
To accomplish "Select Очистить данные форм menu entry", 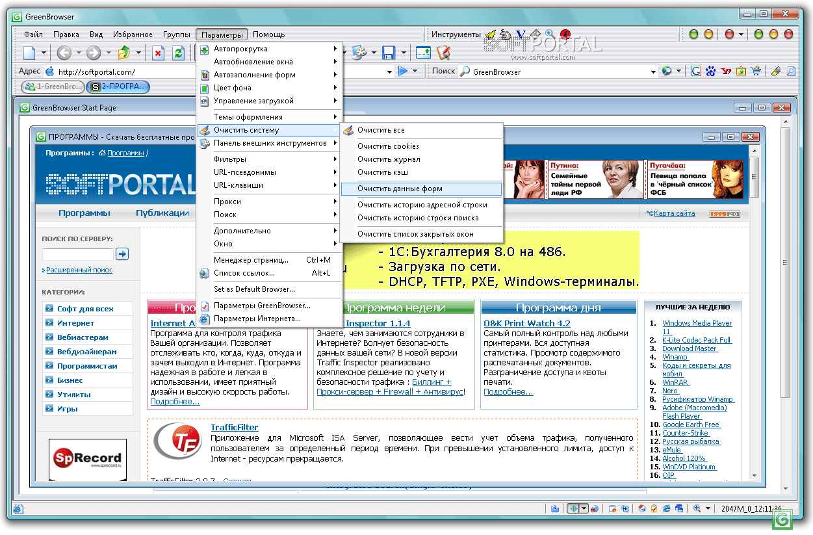I will coord(421,189).
